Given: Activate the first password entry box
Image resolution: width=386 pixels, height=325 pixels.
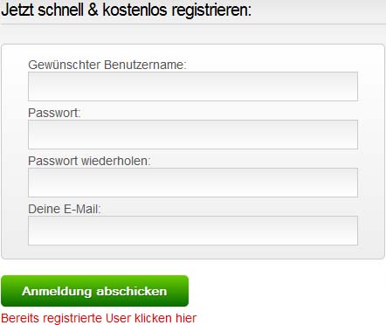Looking at the screenshot, I should point(193,135).
